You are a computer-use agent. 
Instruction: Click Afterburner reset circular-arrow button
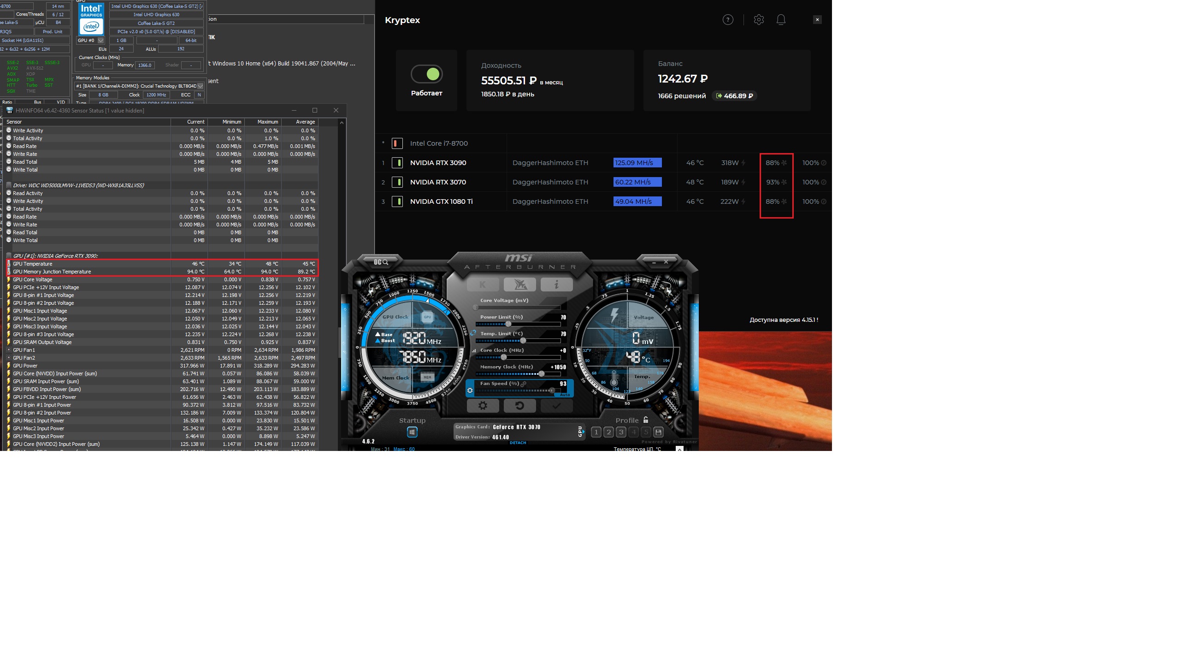click(519, 406)
